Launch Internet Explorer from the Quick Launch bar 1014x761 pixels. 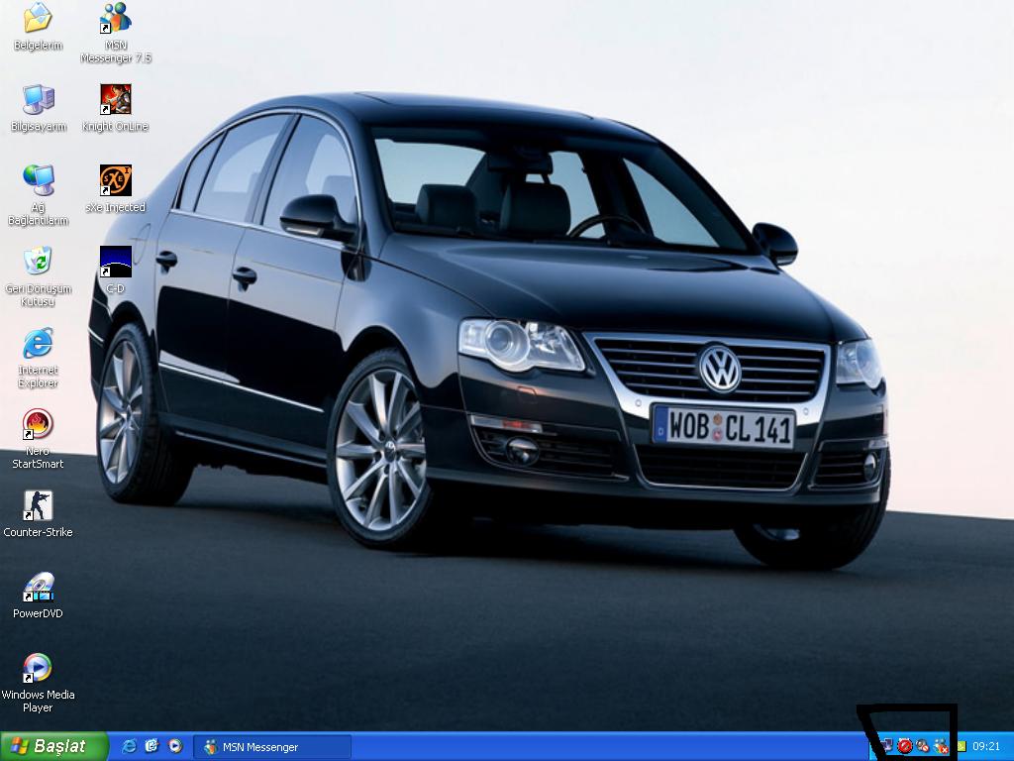(130, 746)
